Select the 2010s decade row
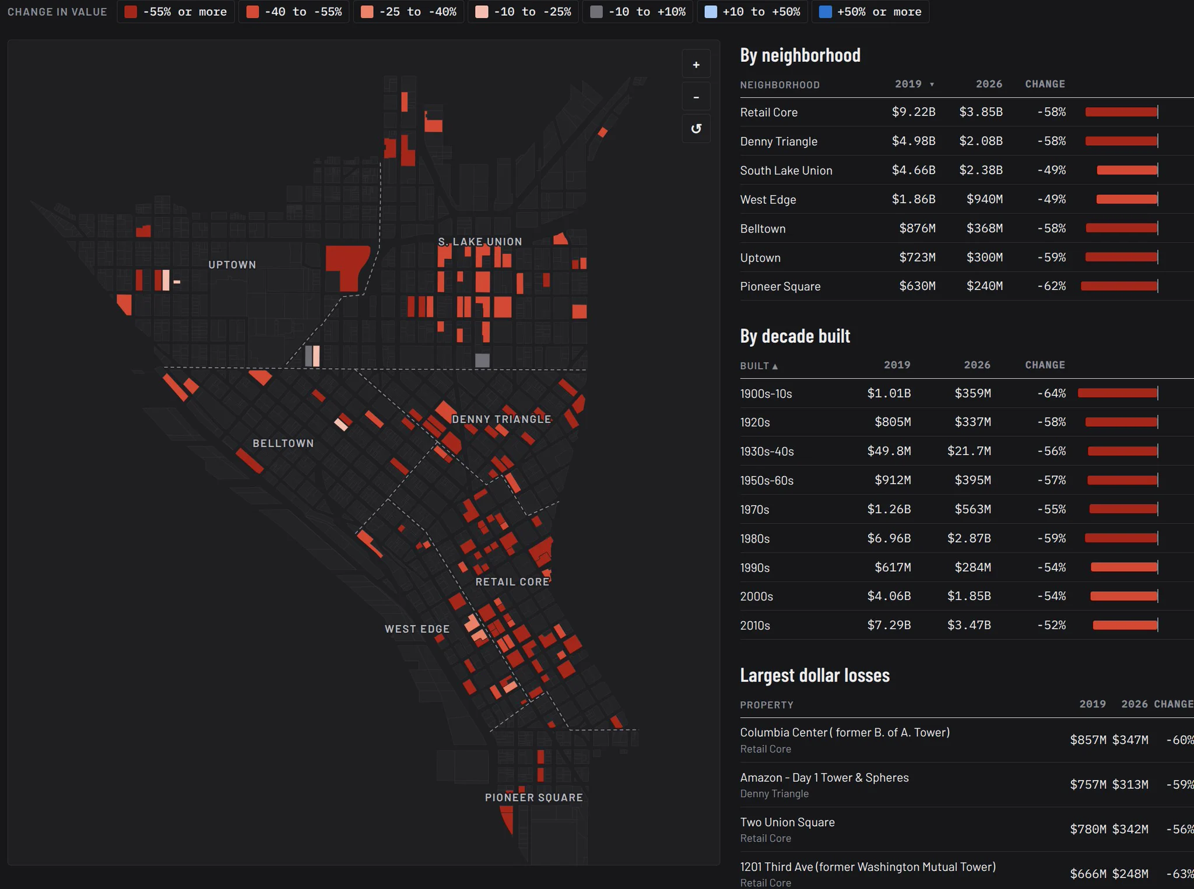The width and height of the screenshot is (1194, 889). pos(967,625)
